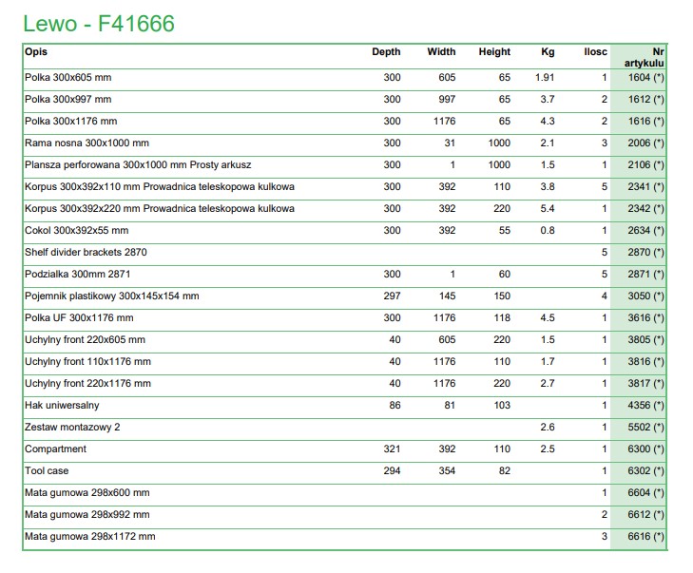The image size is (693, 573).
Task: Select 'Mata gumowa 298x1172 mm'
Action: coord(90,537)
